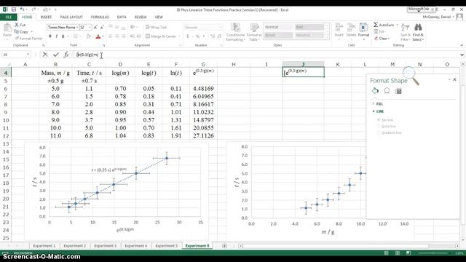Open the Number format General dropdown
Viewport: 466px width, 262px height.
pos(220,28)
